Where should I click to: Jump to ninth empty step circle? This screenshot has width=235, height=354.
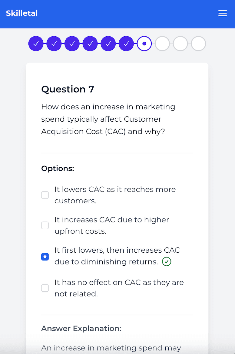(180, 44)
